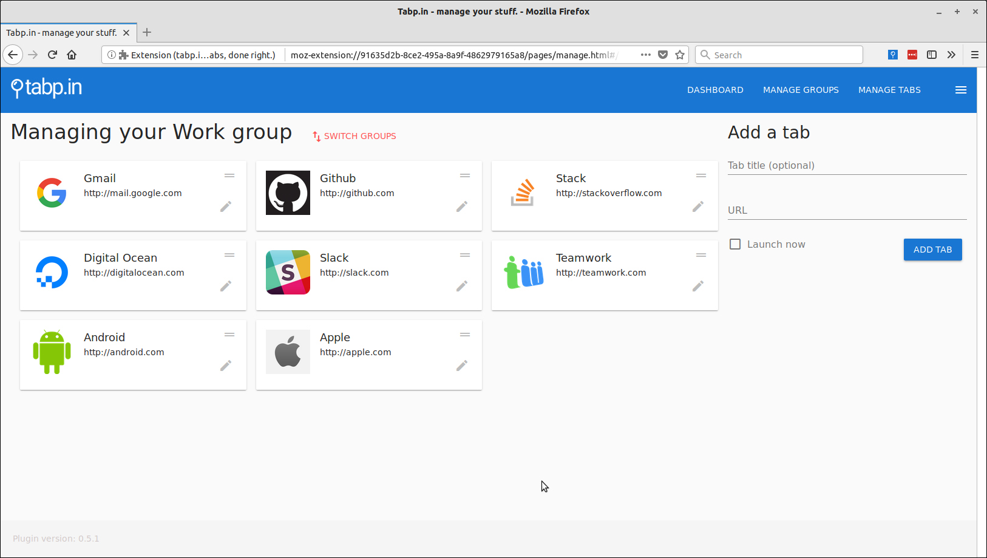Click the Stack Overflow logo
Screen dimensions: 987x558
(x=523, y=192)
